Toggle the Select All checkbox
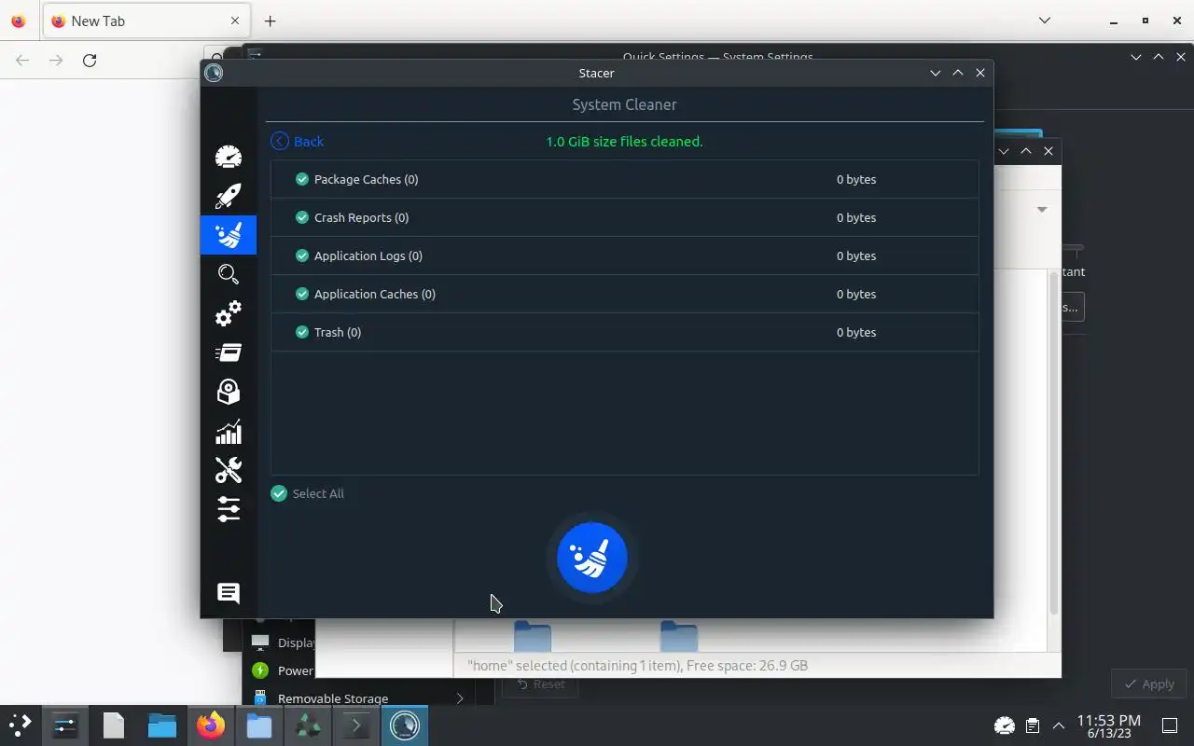The width and height of the screenshot is (1194, 746). 279,493
